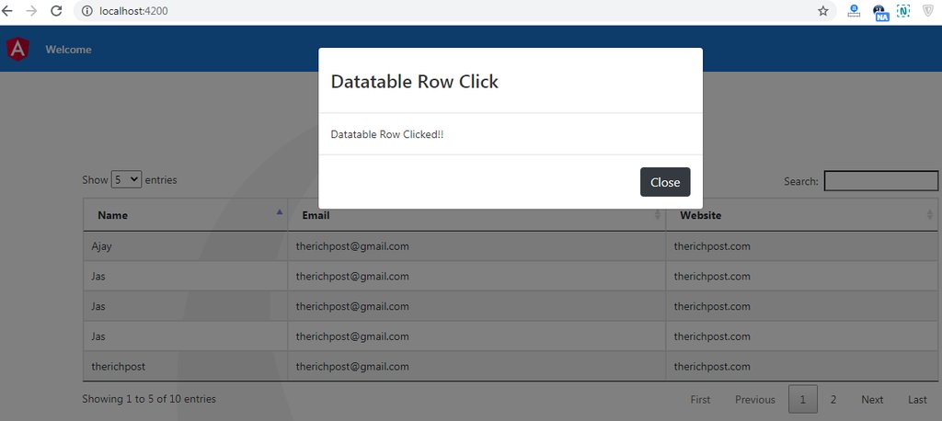Click the Ajay name cell
The height and width of the screenshot is (421, 942).
[186, 246]
